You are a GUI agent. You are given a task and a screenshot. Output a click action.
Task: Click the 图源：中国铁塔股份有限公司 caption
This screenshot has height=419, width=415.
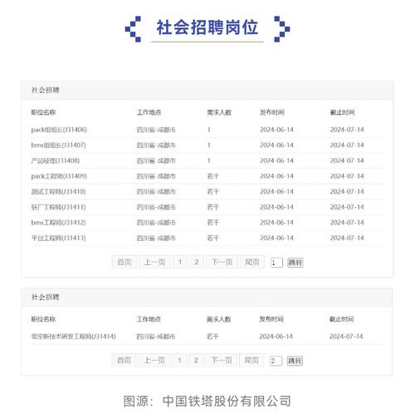207,402
